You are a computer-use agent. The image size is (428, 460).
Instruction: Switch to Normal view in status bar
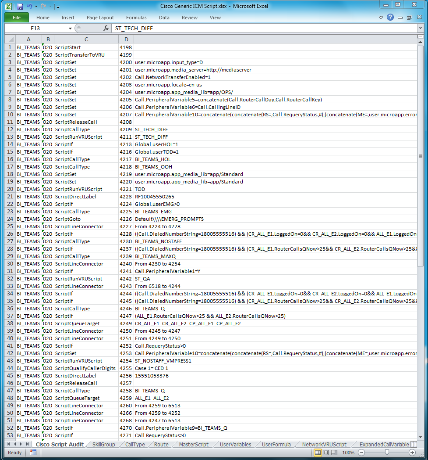coord(318,453)
